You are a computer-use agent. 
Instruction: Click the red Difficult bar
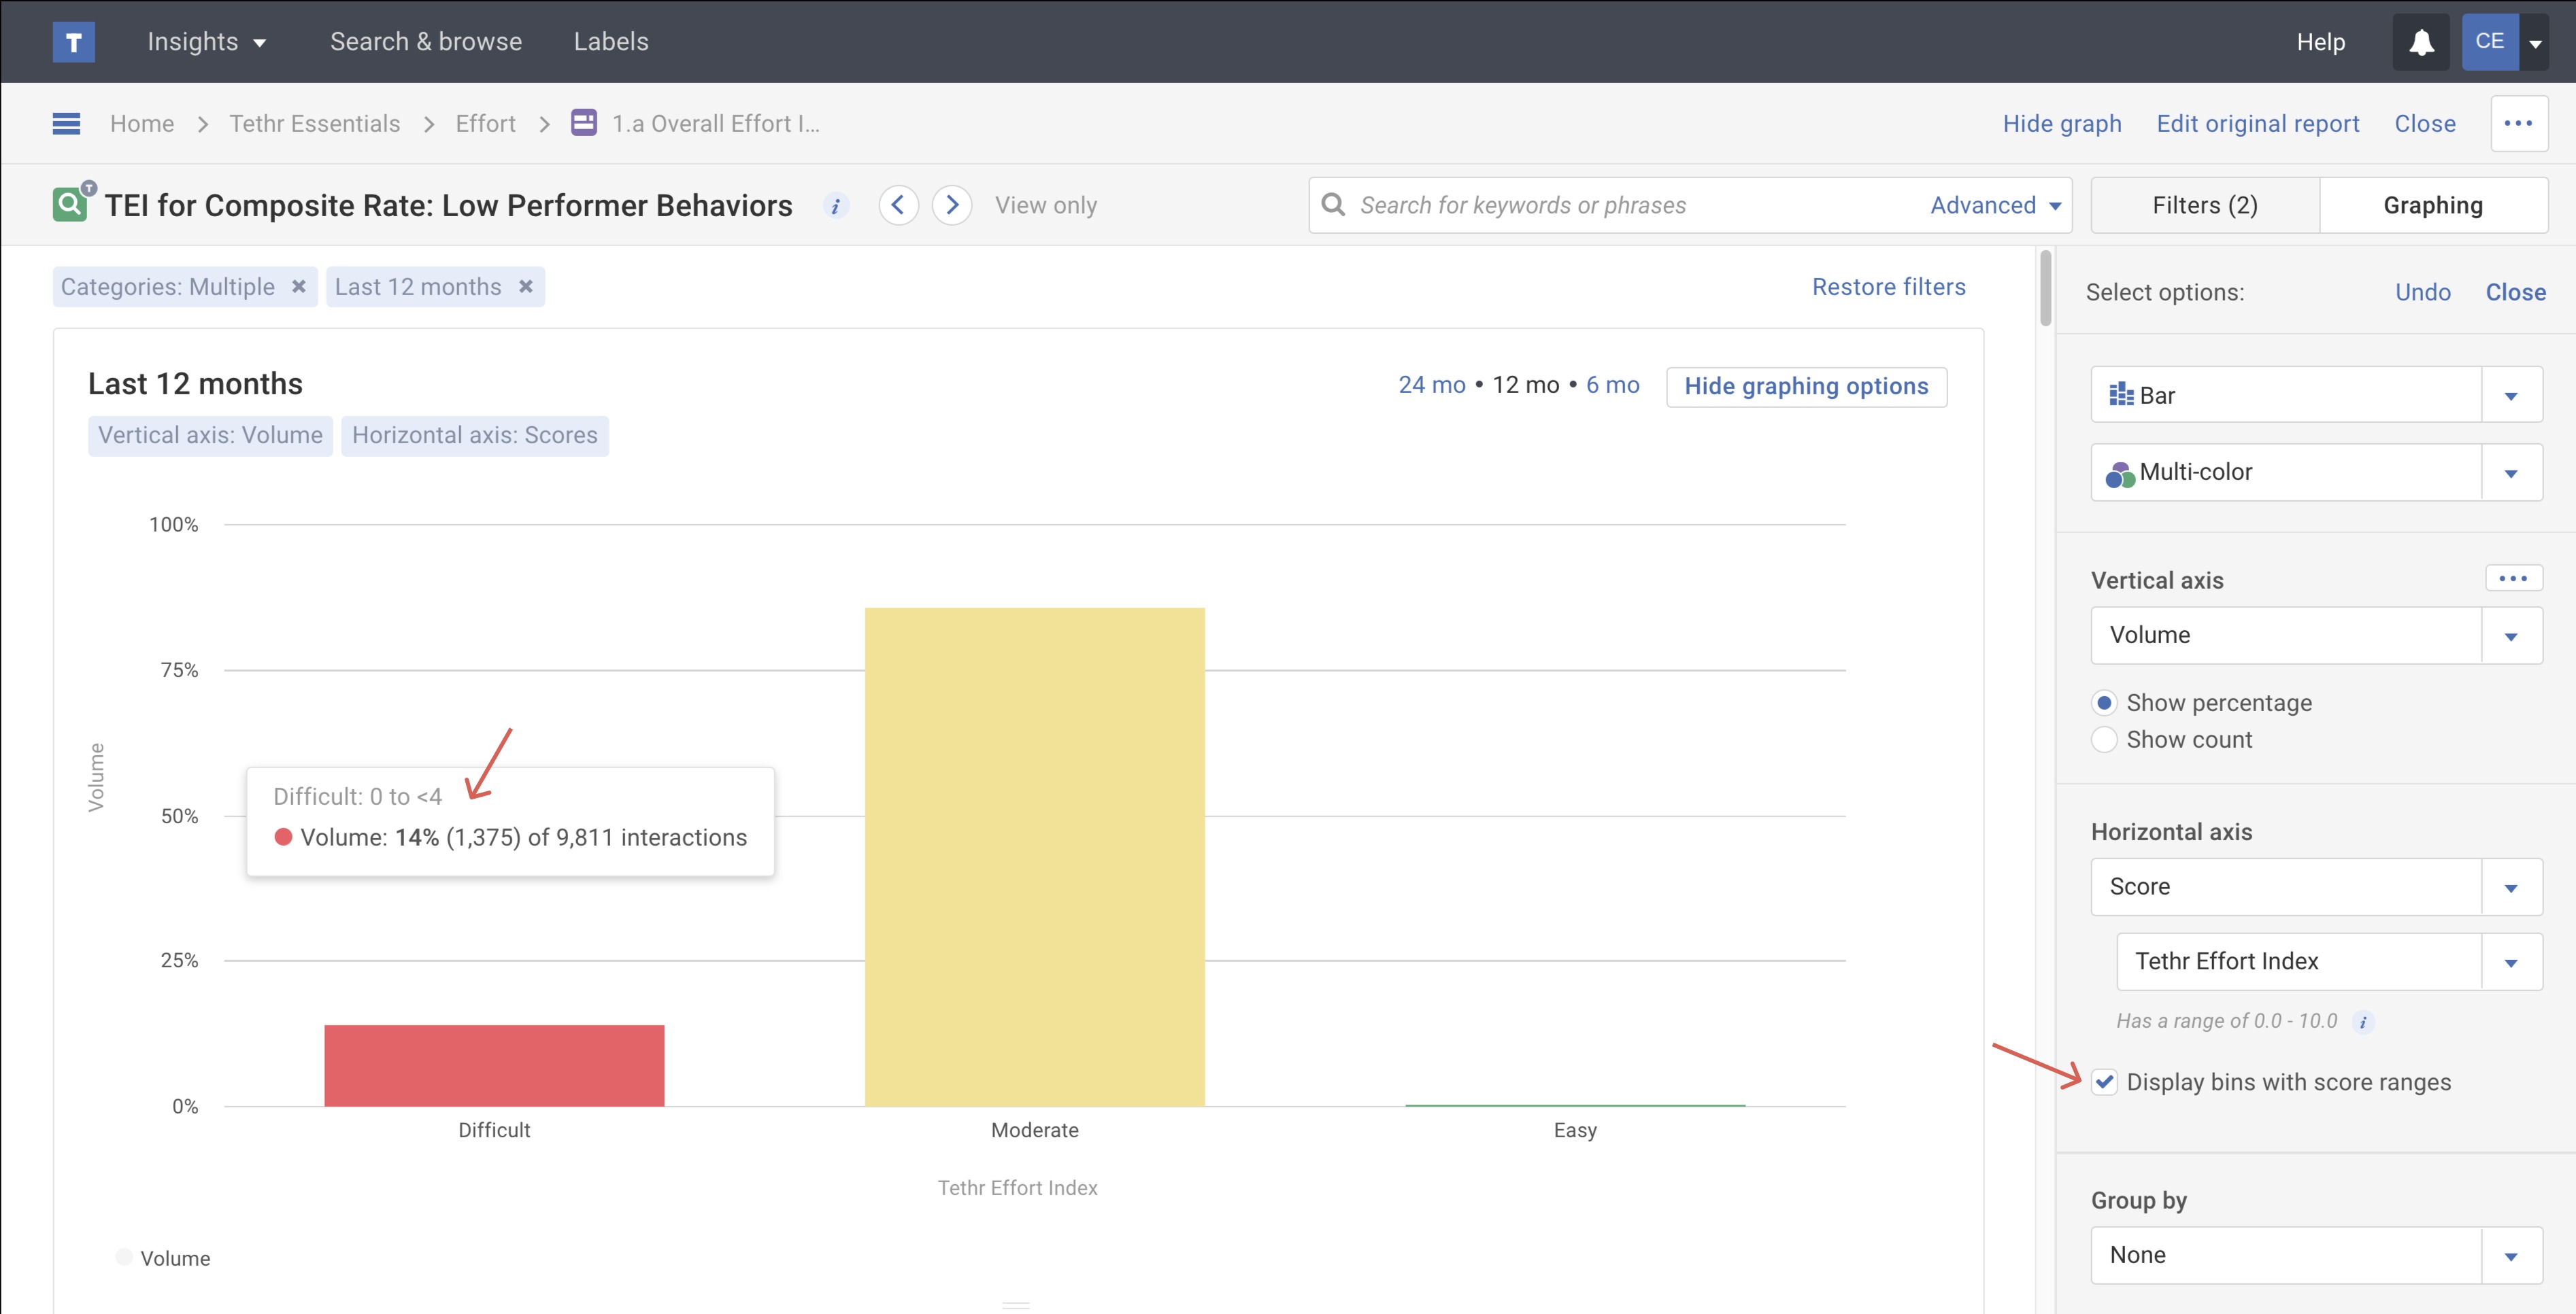click(x=494, y=1065)
